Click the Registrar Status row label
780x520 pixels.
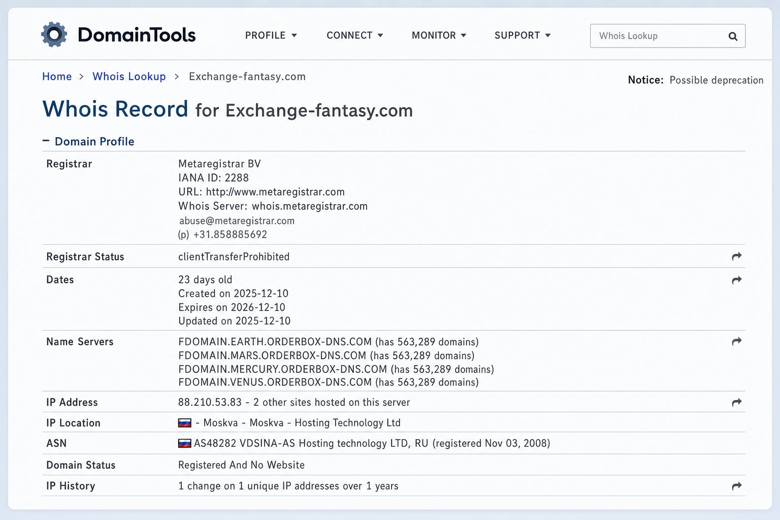click(x=85, y=257)
